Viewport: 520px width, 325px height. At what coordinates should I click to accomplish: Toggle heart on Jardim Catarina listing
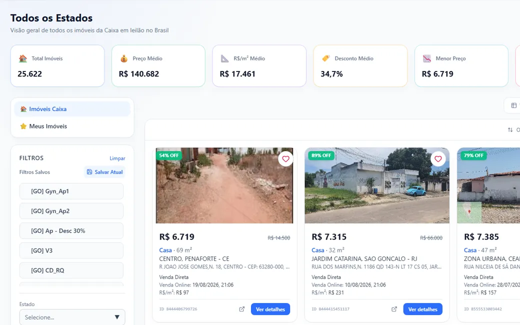(438, 159)
